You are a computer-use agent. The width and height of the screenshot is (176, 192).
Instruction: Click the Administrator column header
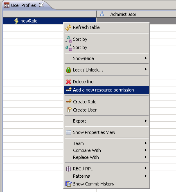click(x=136, y=14)
